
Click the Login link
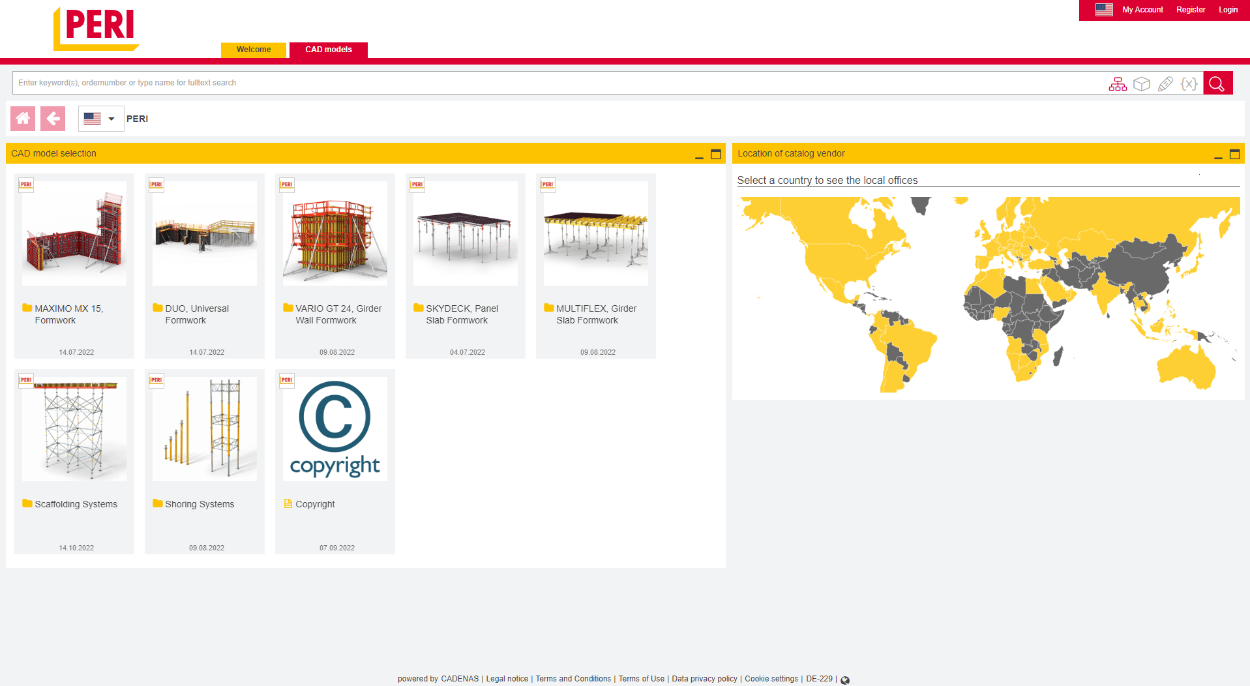coord(1228,10)
